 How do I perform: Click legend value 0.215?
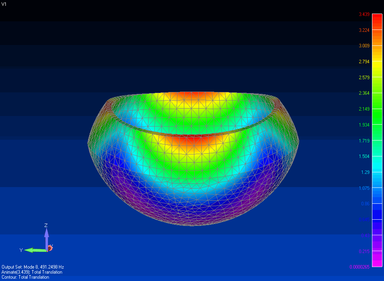tap(364, 252)
